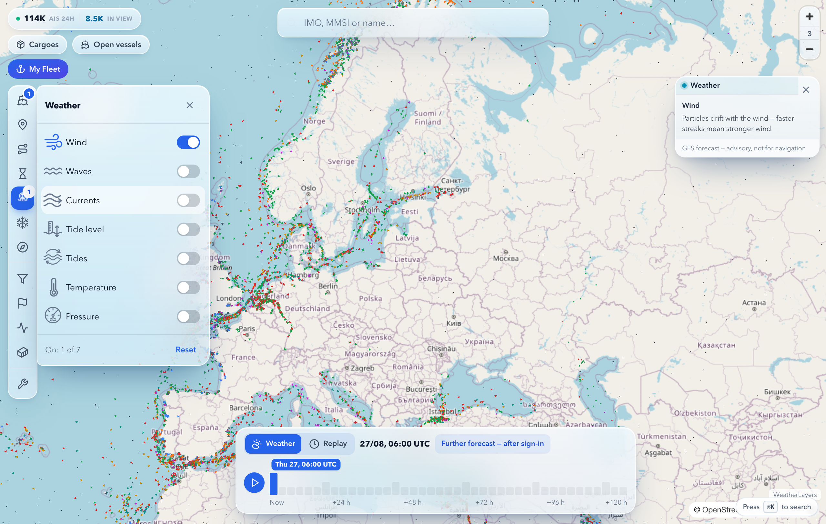Open the filter funnel sidebar icon
This screenshot has height=524, width=826.
[x=23, y=278]
